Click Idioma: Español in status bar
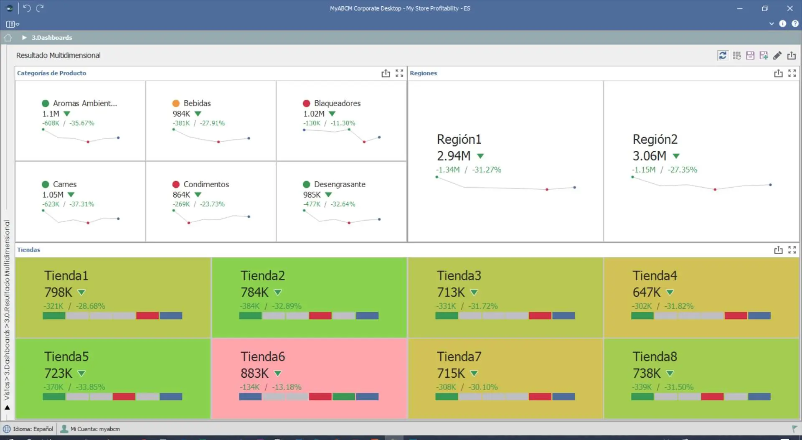 coord(28,429)
